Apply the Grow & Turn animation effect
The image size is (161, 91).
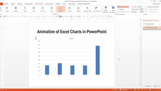click(96, 9)
